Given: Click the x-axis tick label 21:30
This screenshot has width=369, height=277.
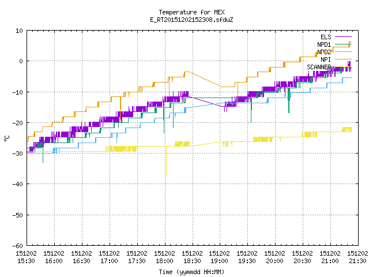Looking at the screenshot, I should (x=357, y=261).
